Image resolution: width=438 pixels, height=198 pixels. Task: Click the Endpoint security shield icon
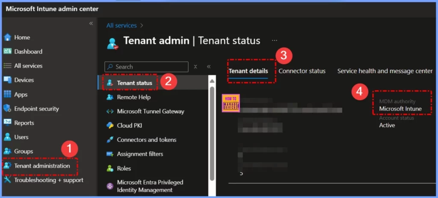(7, 109)
